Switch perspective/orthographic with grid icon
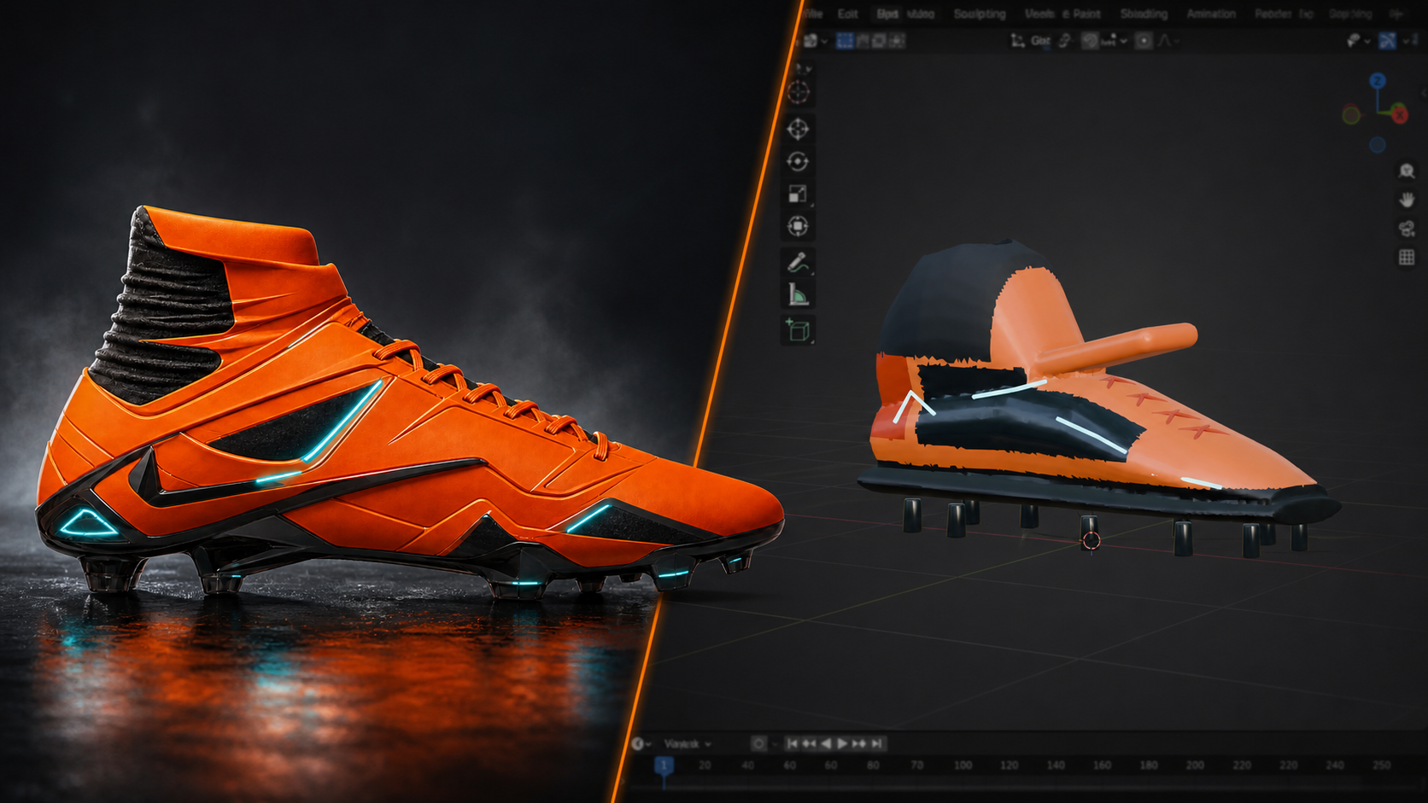 (1407, 258)
